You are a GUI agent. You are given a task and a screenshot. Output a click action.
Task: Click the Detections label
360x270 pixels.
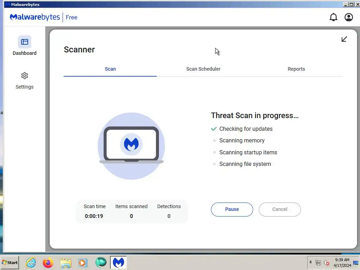click(x=169, y=206)
